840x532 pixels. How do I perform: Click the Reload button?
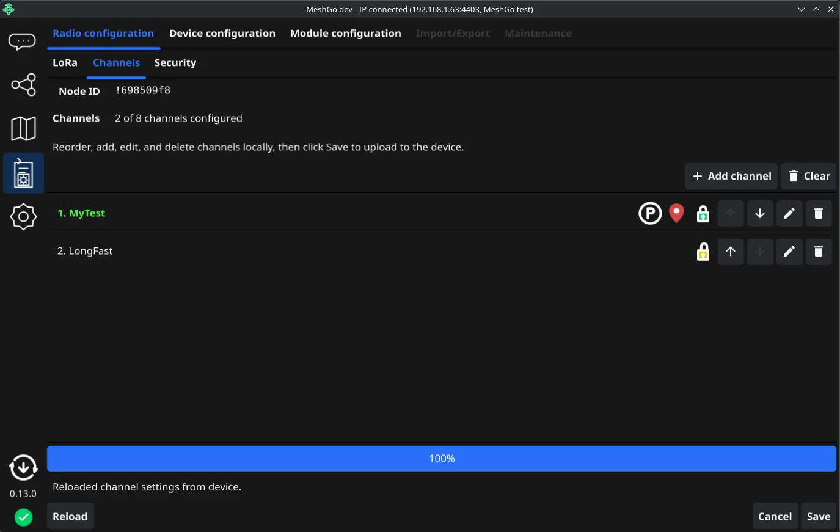point(70,516)
